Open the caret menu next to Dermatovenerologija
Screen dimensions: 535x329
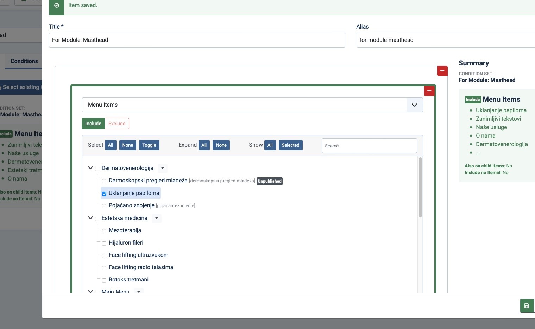coord(163,168)
